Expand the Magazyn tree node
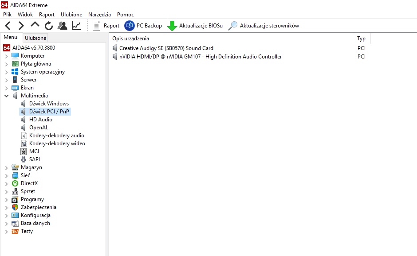Screen dimensions: 417x256 pos(6,167)
